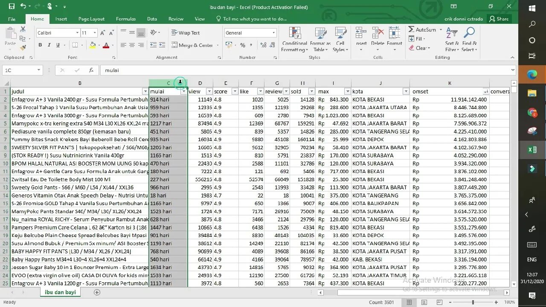Toggle Wrap Text
The height and width of the screenshot is (307, 546).
click(x=186, y=33)
